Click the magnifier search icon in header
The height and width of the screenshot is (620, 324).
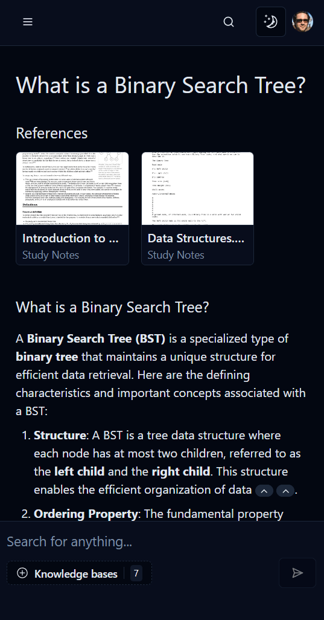(229, 22)
